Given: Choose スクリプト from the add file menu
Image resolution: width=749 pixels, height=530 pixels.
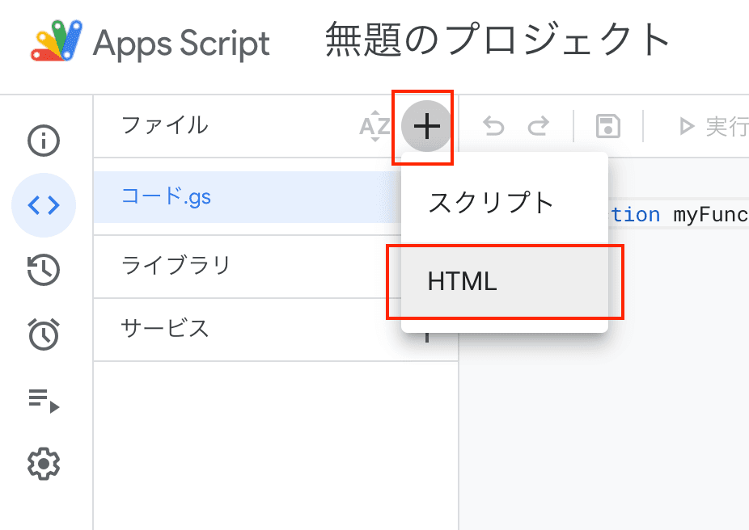Looking at the screenshot, I should [490, 202].
